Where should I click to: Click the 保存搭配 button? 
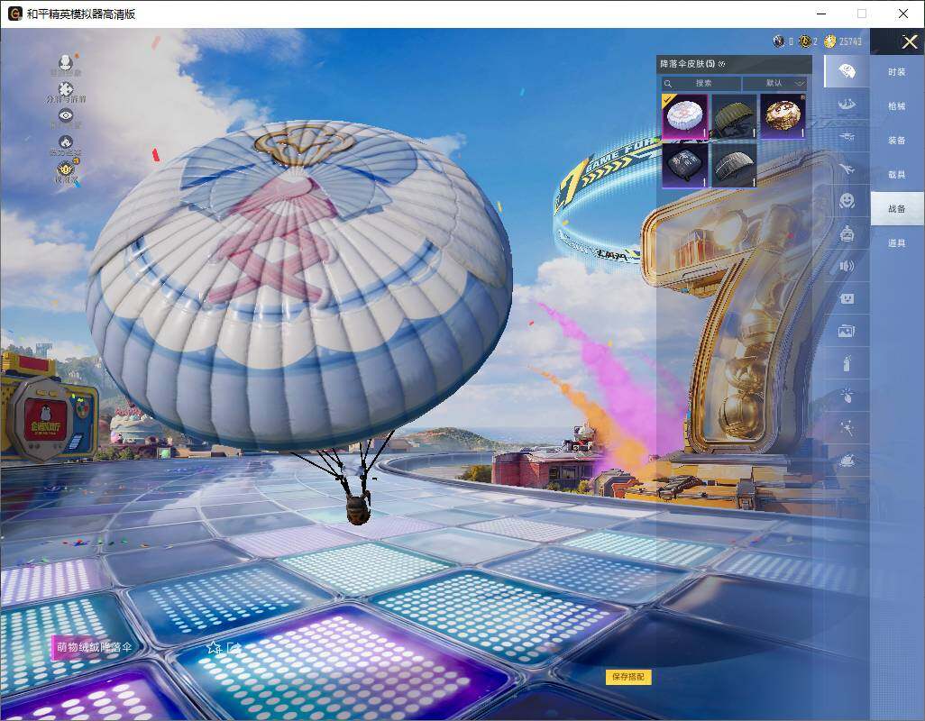coord(628,677)
